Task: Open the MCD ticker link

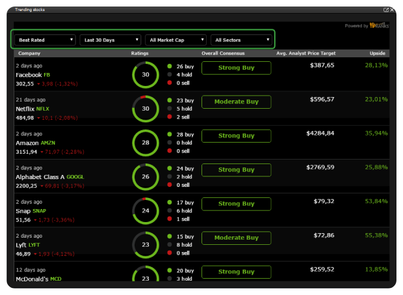Action: pyautogui.click(x=56, y=279)
